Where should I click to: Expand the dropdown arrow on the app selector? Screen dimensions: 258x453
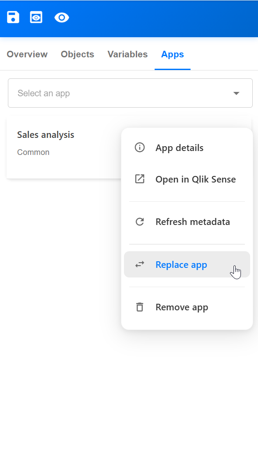[x=236, y=93]
